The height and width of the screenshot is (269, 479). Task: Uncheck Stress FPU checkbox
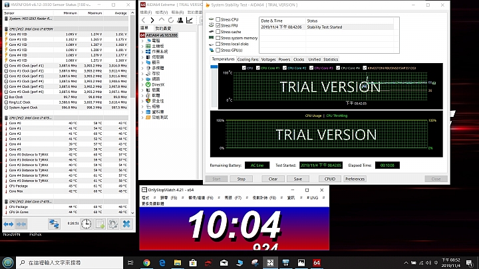tap(218, 26)
